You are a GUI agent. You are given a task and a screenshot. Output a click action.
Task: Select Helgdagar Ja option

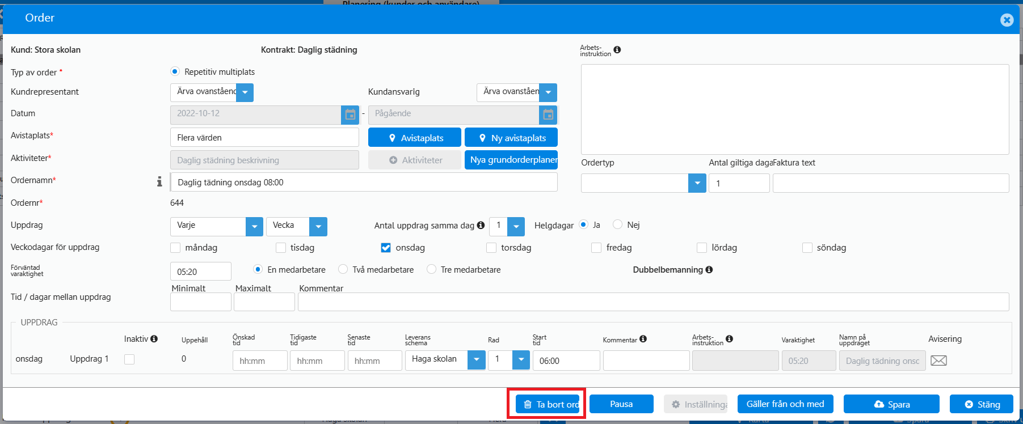(x=583, y=224)
